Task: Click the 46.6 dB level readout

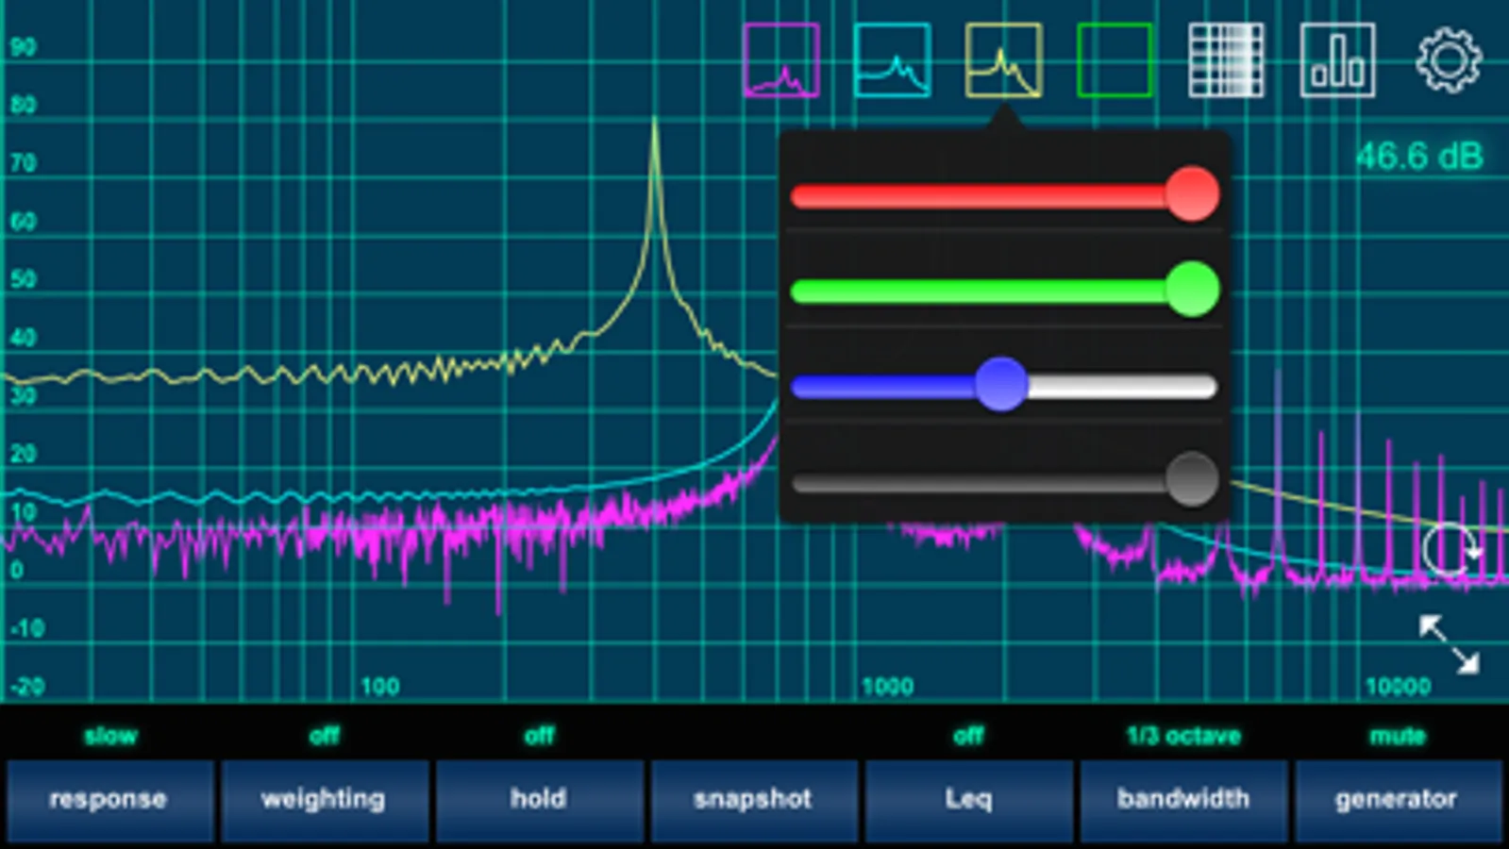Action: pyautogui.click(x=1419, y=156)
